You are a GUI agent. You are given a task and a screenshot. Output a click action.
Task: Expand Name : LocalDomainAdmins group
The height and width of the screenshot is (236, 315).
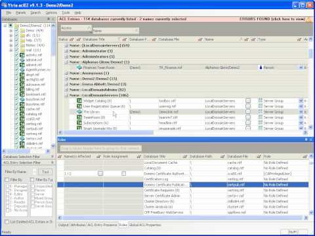66,90
